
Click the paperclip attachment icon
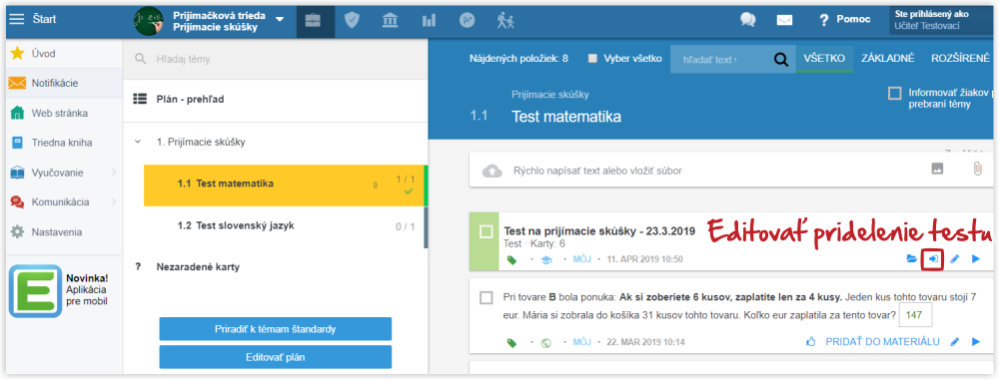tap(977, 170)
